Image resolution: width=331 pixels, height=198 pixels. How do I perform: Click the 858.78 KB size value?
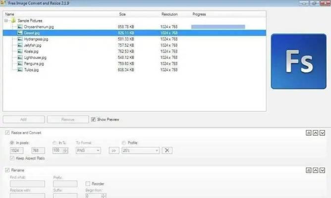126,27
